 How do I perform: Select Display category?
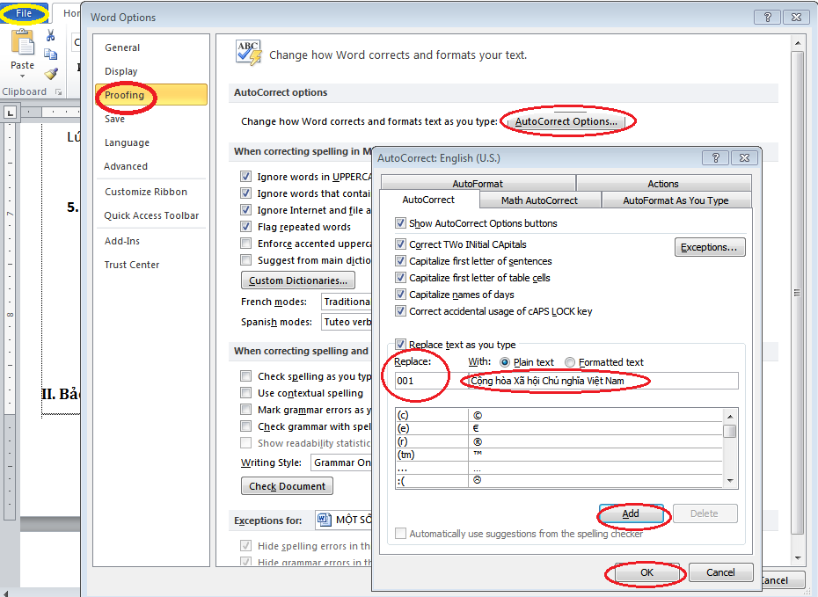121,71
